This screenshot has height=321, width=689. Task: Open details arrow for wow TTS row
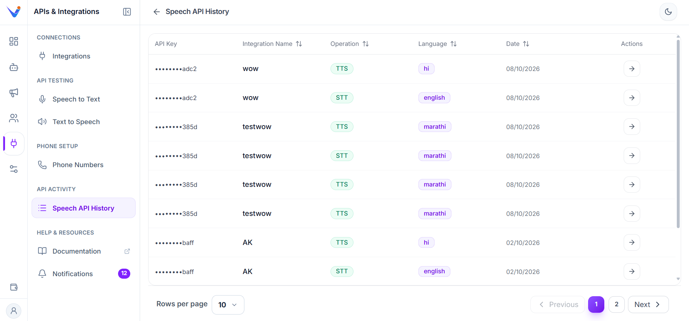tap(632, 69)
